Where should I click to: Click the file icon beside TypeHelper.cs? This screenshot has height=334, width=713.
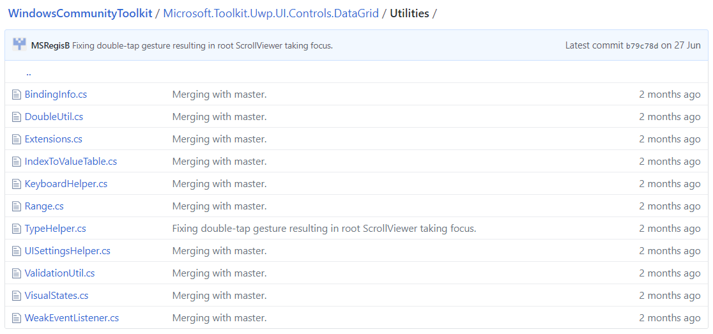(x=17, y=229)
